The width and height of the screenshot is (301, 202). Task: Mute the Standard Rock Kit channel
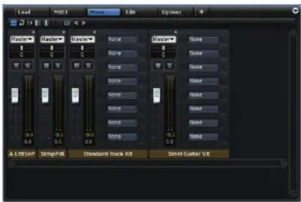pyautogui.click(x=77, y=66)
